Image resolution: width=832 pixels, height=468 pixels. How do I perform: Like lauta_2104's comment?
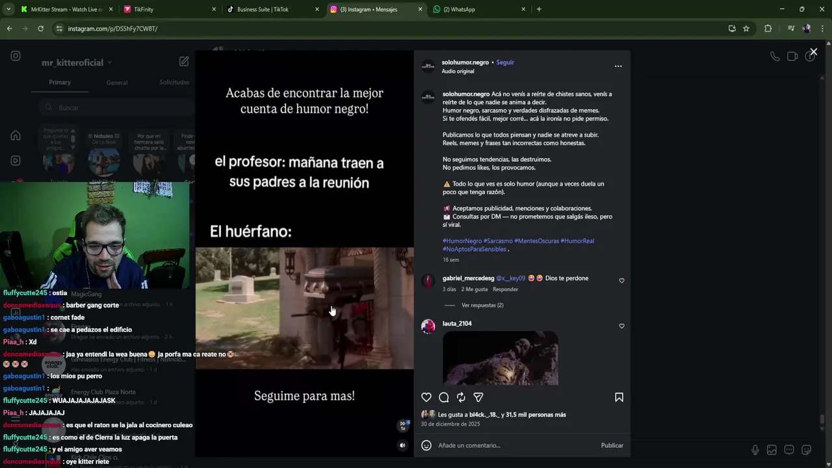pyautogui.click(x=621, y=326)
